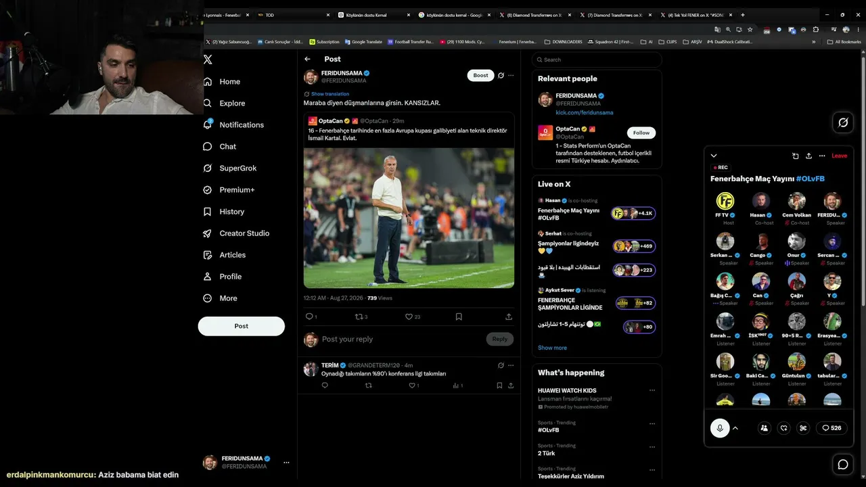Click the large Post button in sidebar
Image resolution: width=866 pixels, height=487 pixels.
coord(242,326)
